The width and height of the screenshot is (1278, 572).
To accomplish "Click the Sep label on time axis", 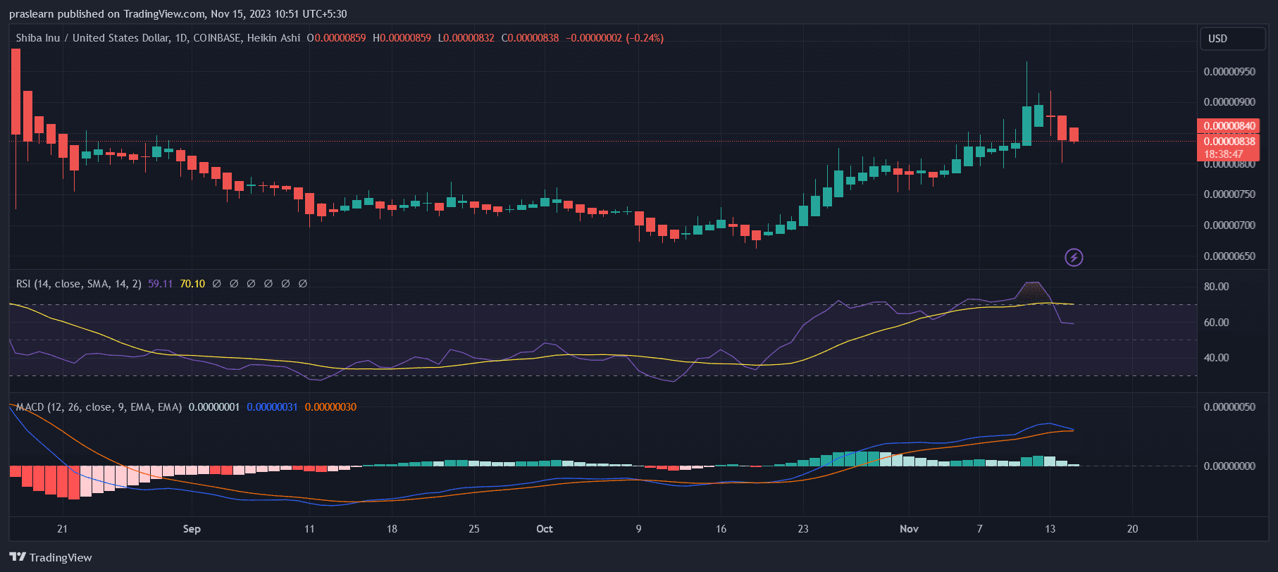I will [x=192, y=529].
